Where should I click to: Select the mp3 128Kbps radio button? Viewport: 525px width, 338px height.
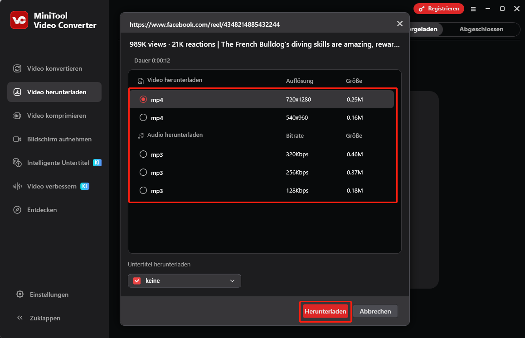tap(143, 190)
